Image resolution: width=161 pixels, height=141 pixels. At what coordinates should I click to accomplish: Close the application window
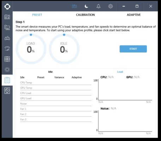pos(151,6)
